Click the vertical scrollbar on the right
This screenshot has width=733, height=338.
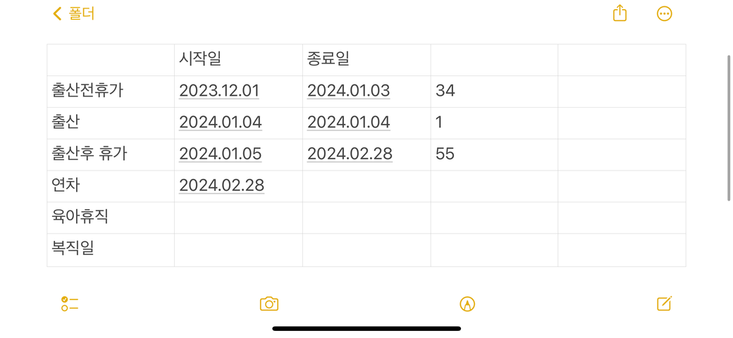(729, 128)
